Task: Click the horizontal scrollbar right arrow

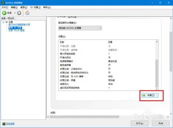Action: [168, 117]
